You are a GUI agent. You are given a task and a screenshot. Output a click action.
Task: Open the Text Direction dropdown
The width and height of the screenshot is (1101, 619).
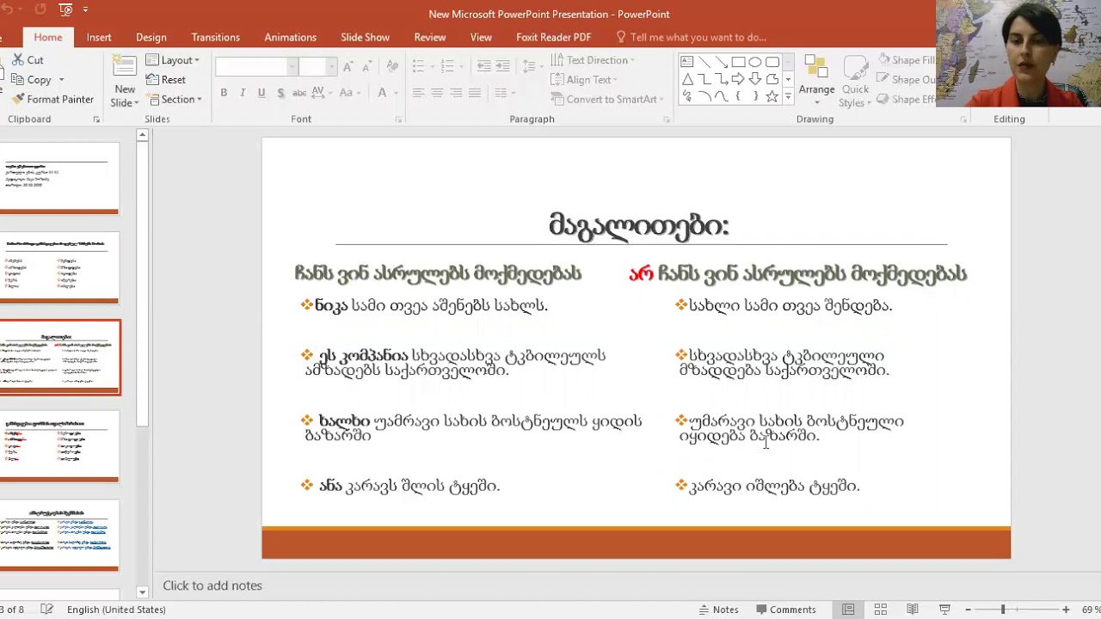pyautogui.click(x=593, y=60)
